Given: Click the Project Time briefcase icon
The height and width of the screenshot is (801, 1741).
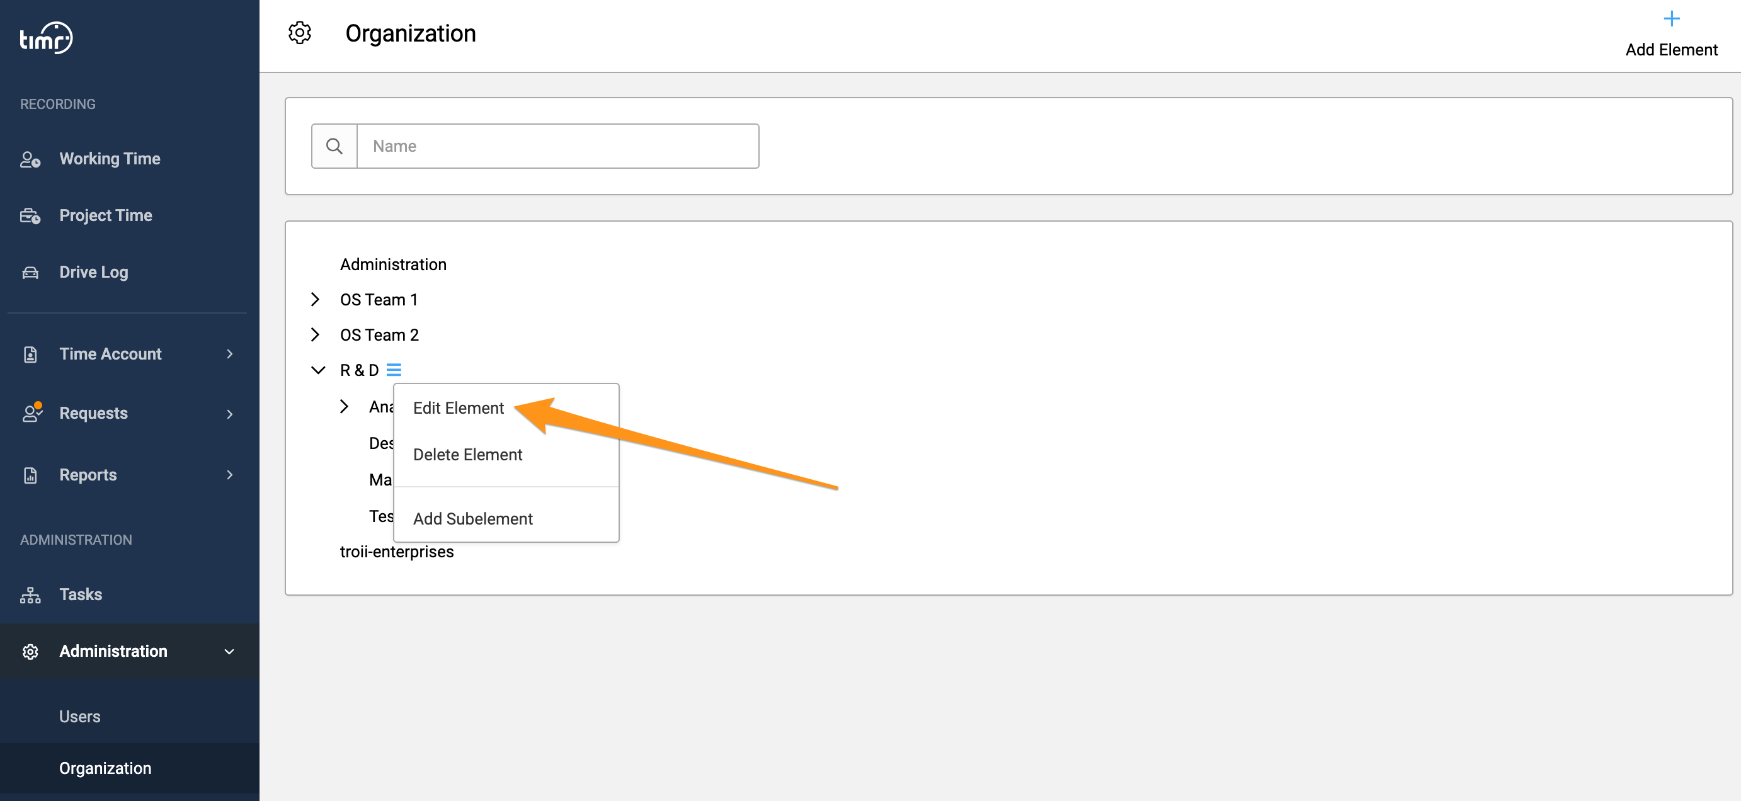Looking at the screenshot, I should (x=30, y=215).
